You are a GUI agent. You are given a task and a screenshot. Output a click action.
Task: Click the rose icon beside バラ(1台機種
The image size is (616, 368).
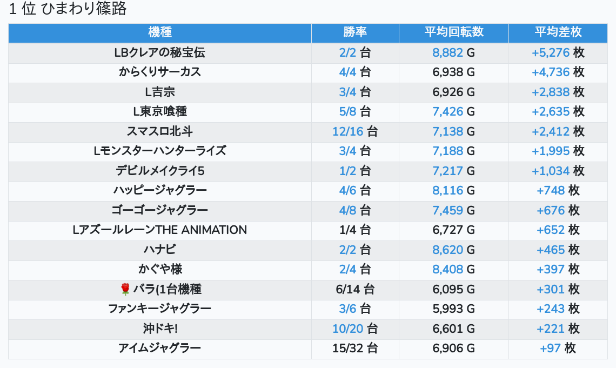pos(125,289)
